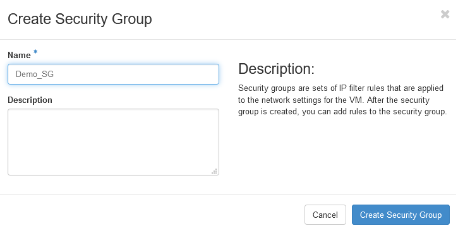Image resolution: width=458 pixels, height=233 pixels.
Task: Click the blue Create Security Group button
Action: 401,215
